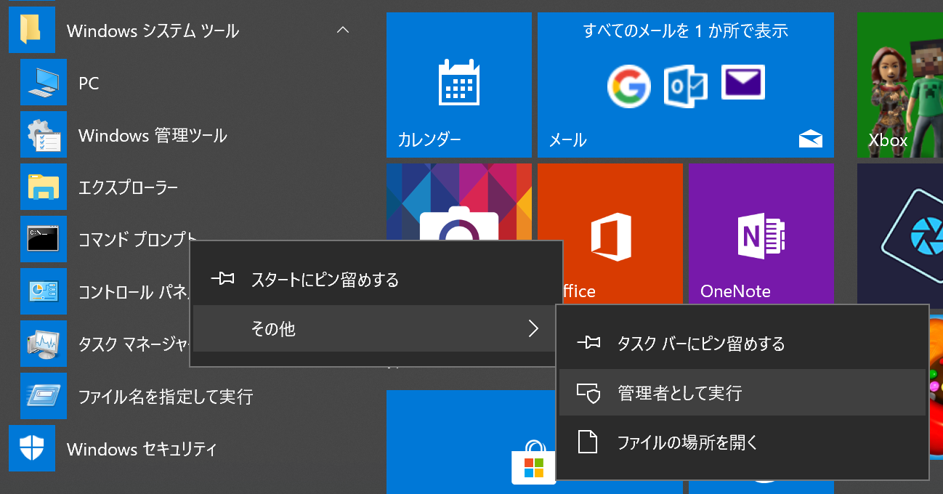Click the purple envelope mail icon

743,82
